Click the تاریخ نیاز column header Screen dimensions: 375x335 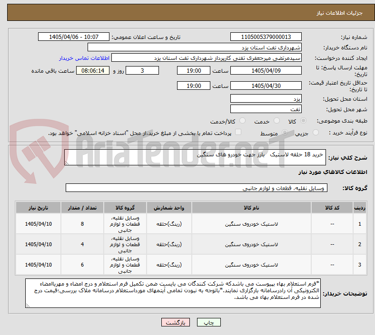(x=38, y=208)
